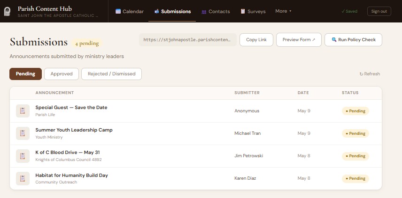Open the Contacts section

216,12
